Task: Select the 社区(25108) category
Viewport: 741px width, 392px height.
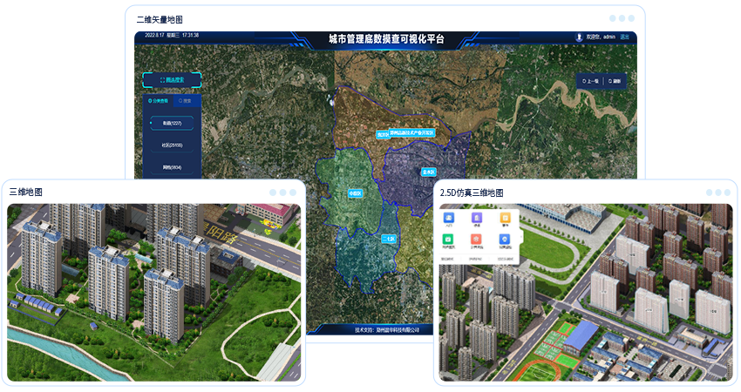Action: coord(172,145)
